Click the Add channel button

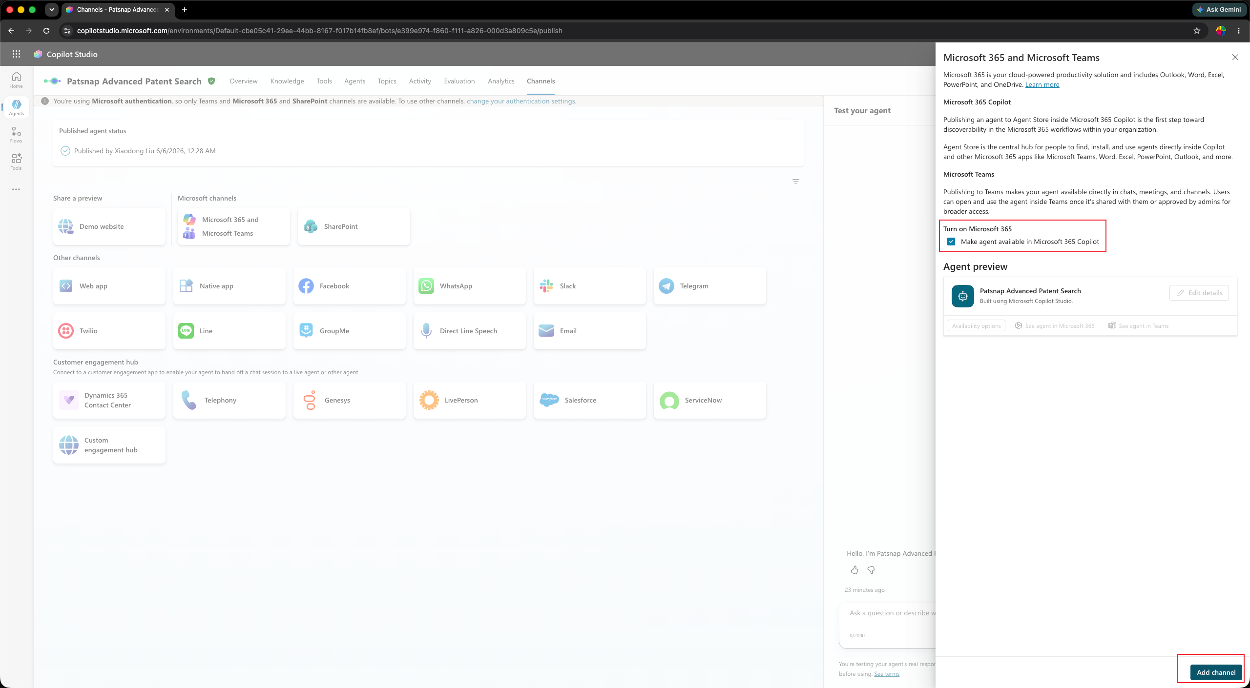coord(1216,672)
